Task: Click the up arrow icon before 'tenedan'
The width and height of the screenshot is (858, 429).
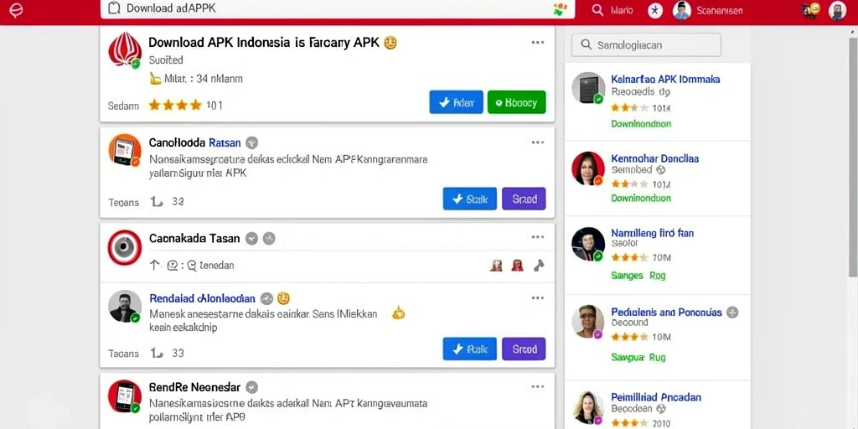Action: (x=155, y=266)
